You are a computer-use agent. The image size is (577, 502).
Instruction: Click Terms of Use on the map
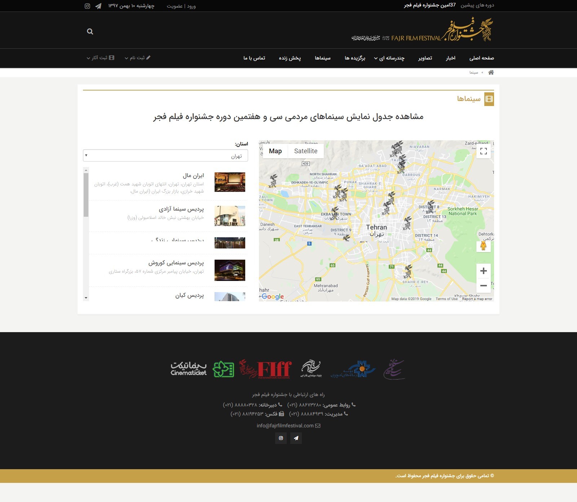tap(446, 299)
